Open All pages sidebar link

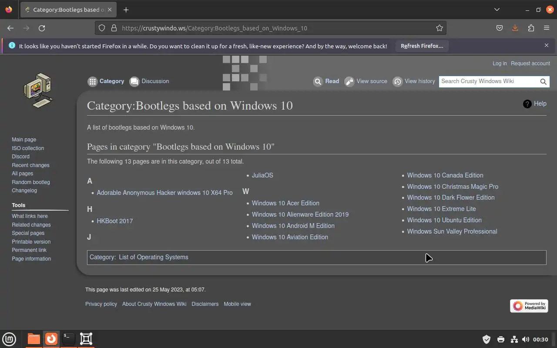22,174
